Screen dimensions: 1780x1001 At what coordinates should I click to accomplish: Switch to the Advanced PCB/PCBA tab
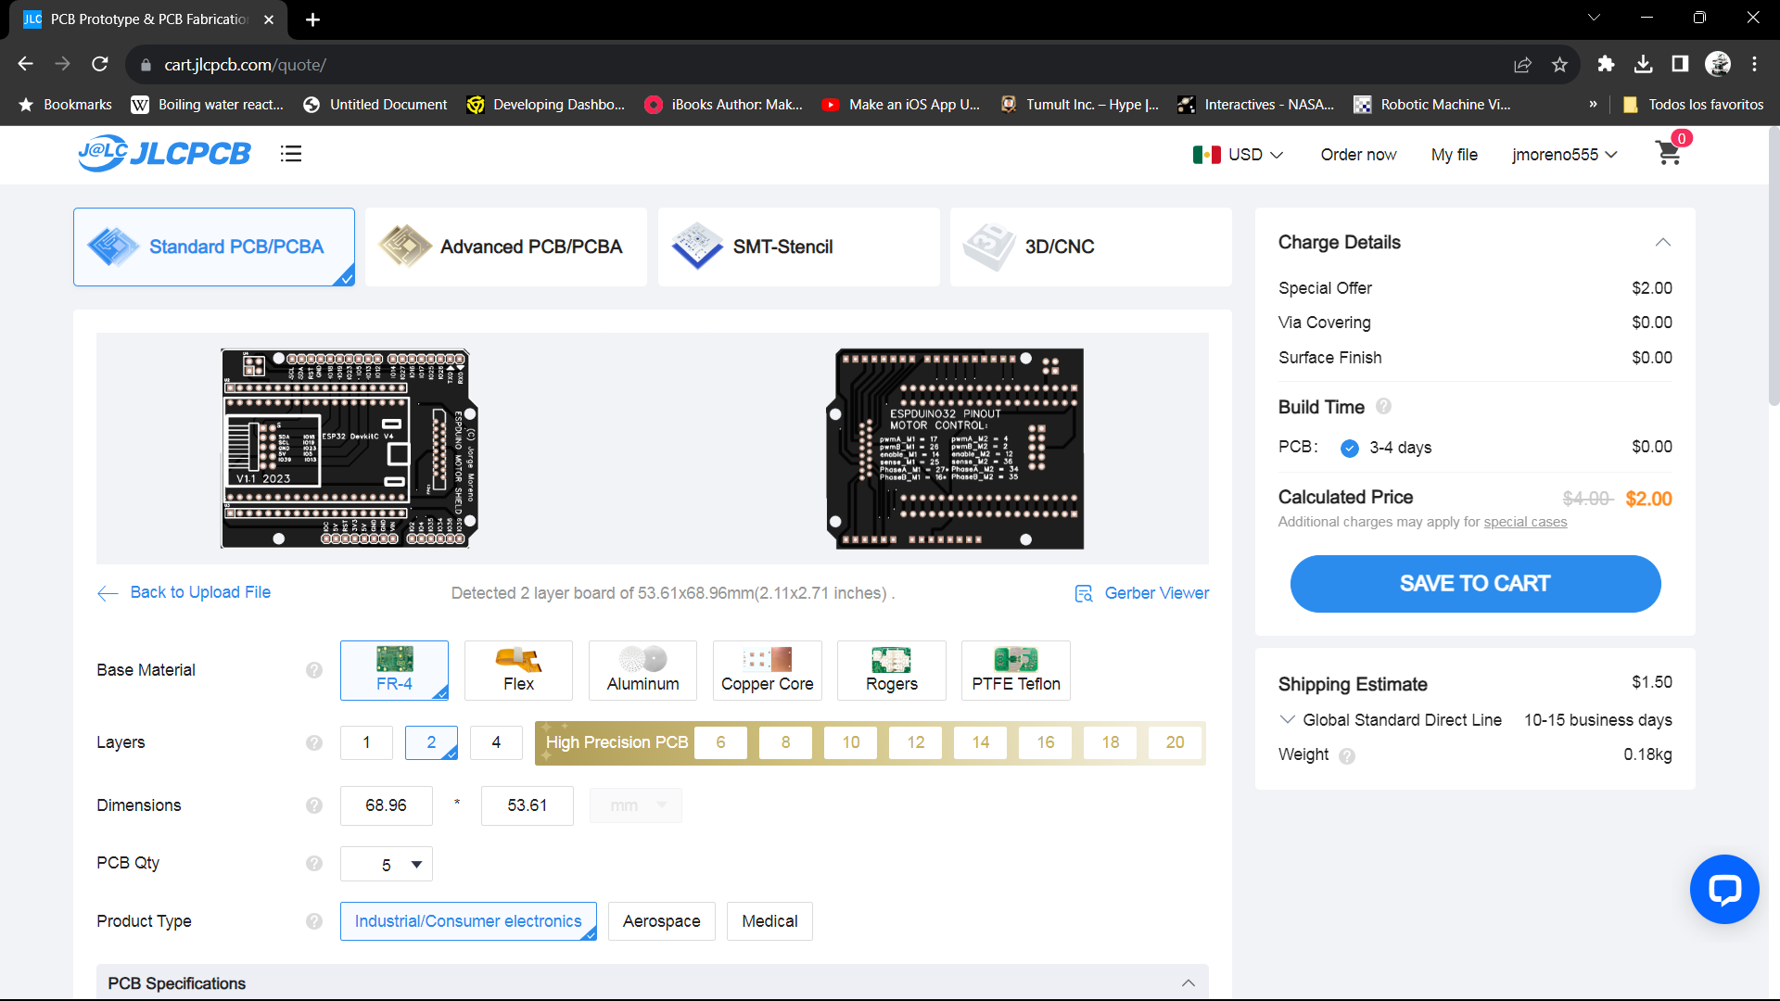coord(506,247)
